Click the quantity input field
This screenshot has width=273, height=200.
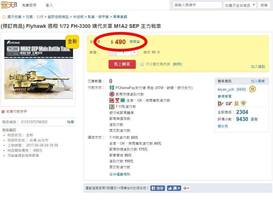pos(123,52)
